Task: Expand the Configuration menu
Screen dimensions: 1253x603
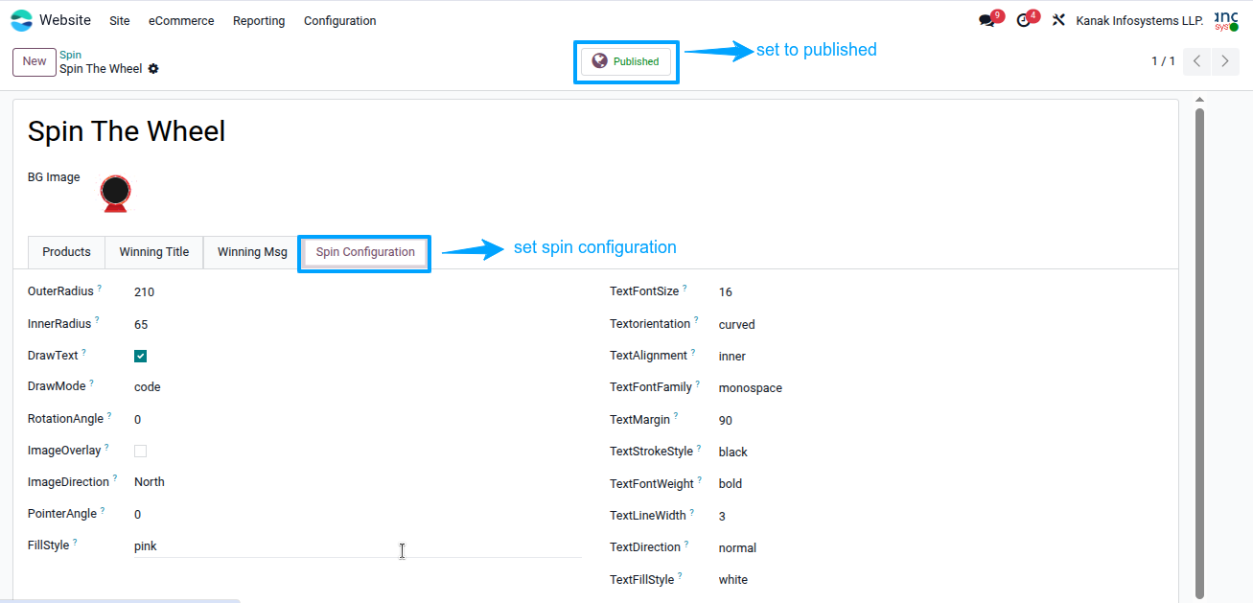Action: [x=339, y=20]
